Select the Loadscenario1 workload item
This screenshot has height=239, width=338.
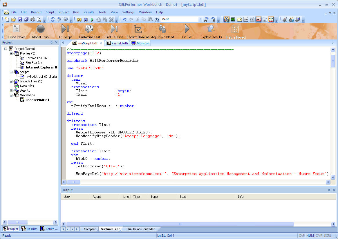37,100
